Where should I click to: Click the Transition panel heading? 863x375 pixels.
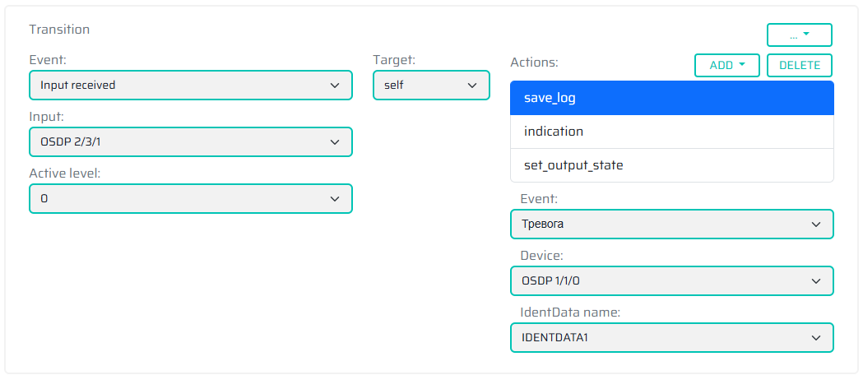click(59, 30)
